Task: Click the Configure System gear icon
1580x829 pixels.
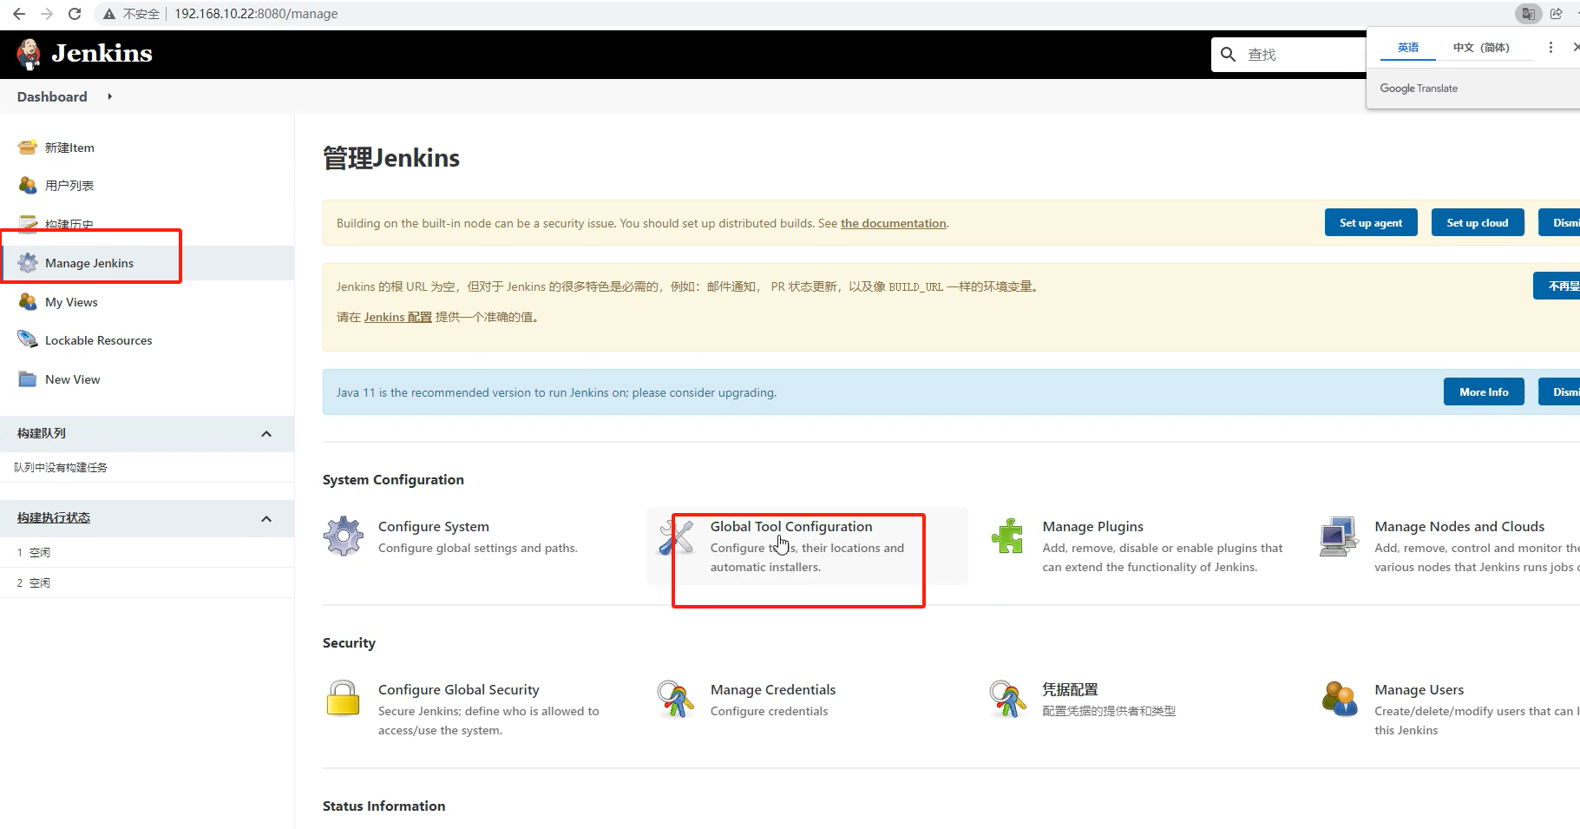Action: click(344, 536)
